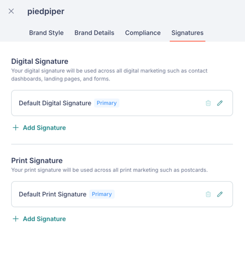Click Primary badge on Default Print Signature
This screenshot has width=245, height=254.
102,194
